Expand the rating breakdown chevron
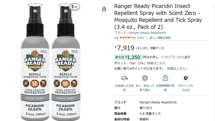Viewport: 215px width, 121px height. pyautogui.click(x=134, y=38)
